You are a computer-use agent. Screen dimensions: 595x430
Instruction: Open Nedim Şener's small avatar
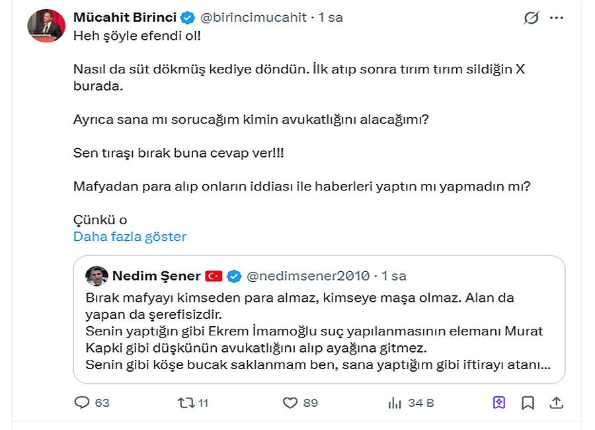(x=97, y=276)
